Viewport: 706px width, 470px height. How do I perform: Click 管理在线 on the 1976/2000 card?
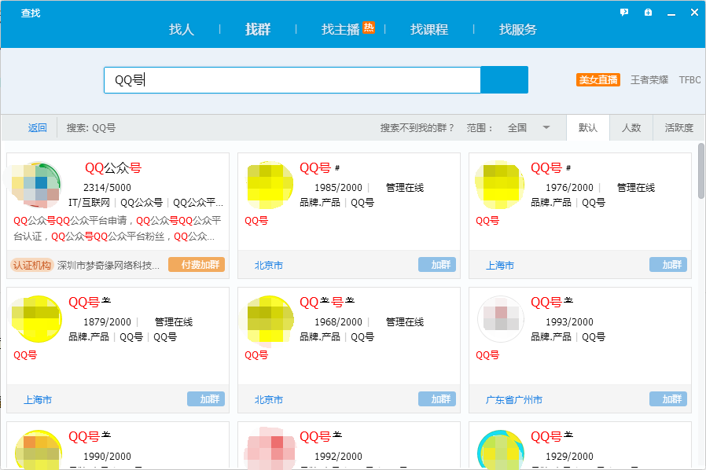click(636, 188)
